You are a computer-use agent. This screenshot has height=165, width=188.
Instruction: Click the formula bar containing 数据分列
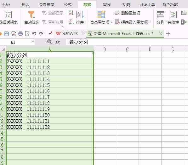click(127, 42)
